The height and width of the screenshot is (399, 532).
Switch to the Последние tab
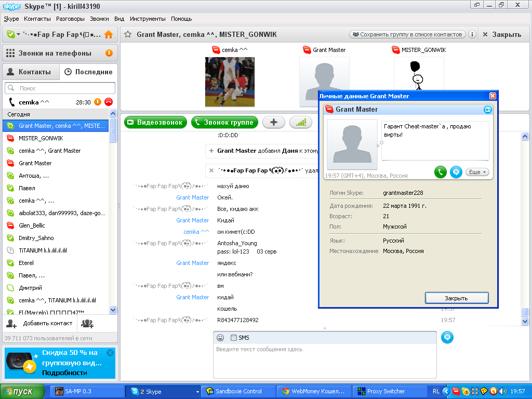[x=88, y=72]
